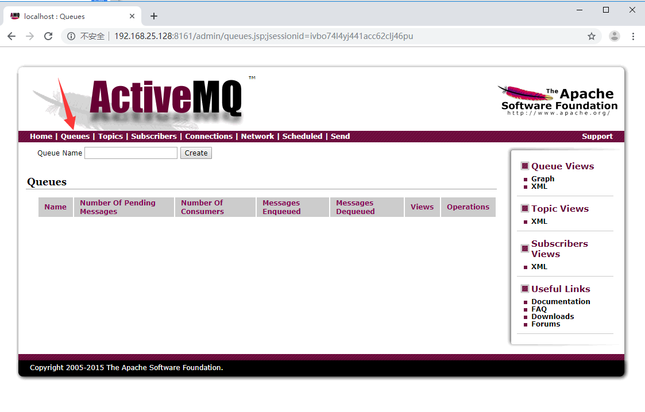Open the Subscribers page
The image size is (645, 412).
click(154, 137)
